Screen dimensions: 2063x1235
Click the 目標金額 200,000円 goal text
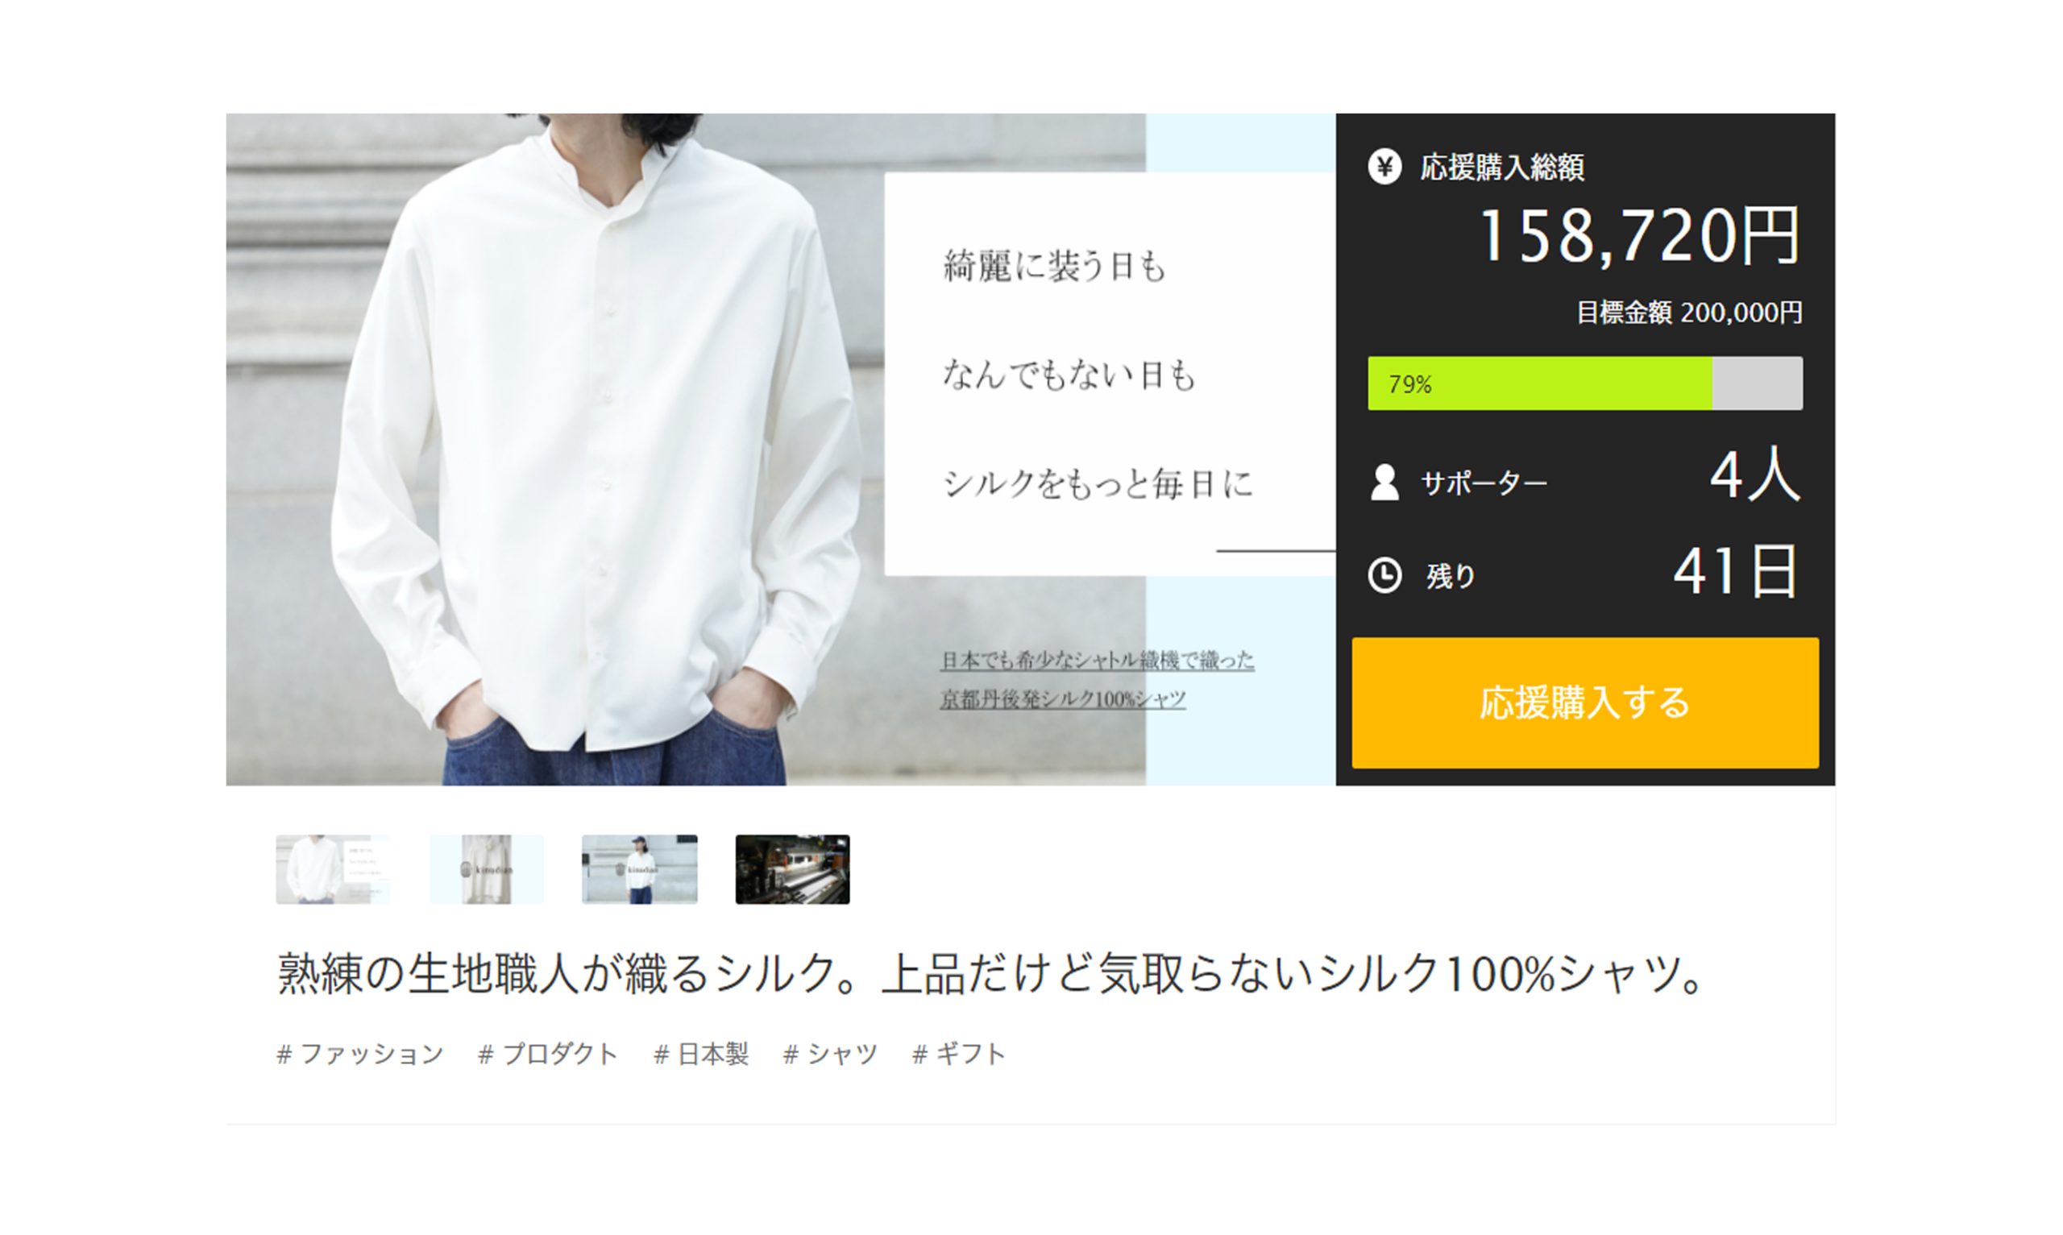tap(1689, 313)
